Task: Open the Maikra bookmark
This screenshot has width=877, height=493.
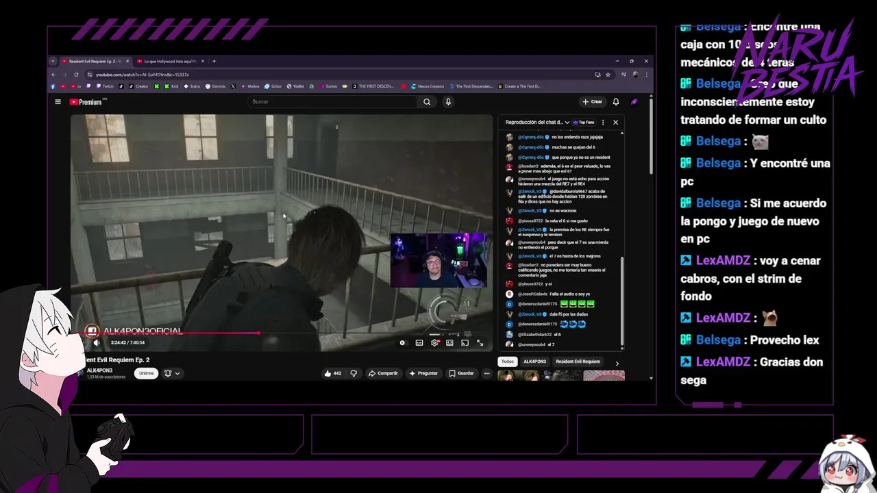Action: 249,86
